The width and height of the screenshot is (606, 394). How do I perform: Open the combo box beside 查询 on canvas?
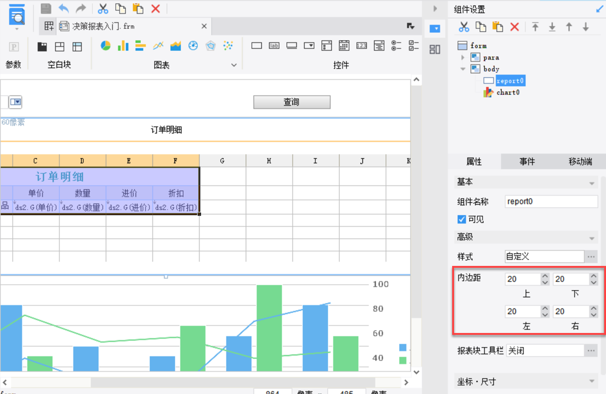(16, 102)
